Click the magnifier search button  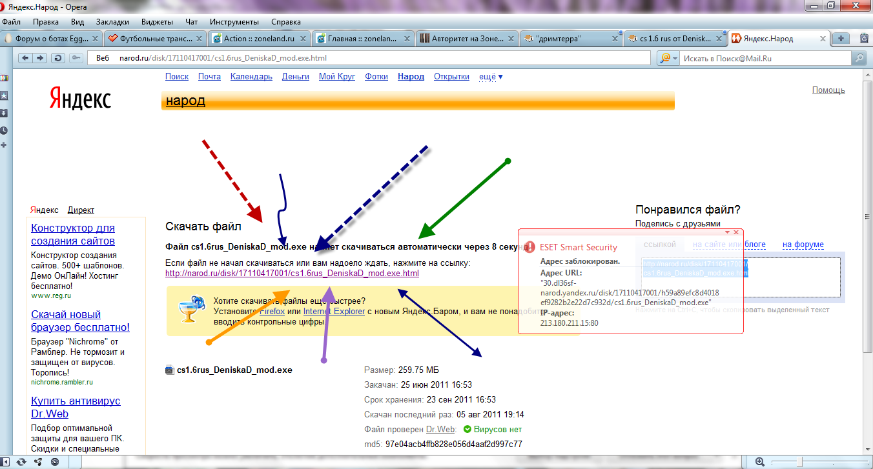click(x=859, y=58)
